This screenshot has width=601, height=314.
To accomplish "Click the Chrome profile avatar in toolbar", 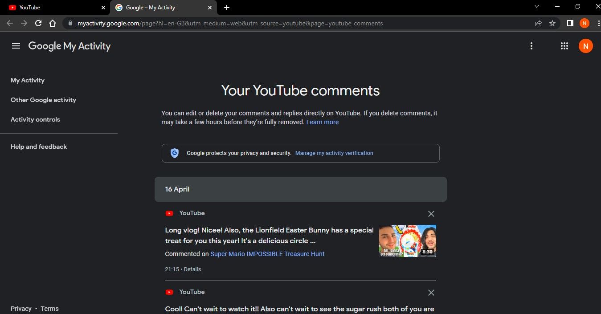I will tap(584, 23).
